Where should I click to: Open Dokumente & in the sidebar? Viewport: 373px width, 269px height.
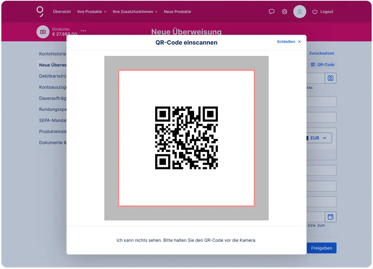[52, 143]
